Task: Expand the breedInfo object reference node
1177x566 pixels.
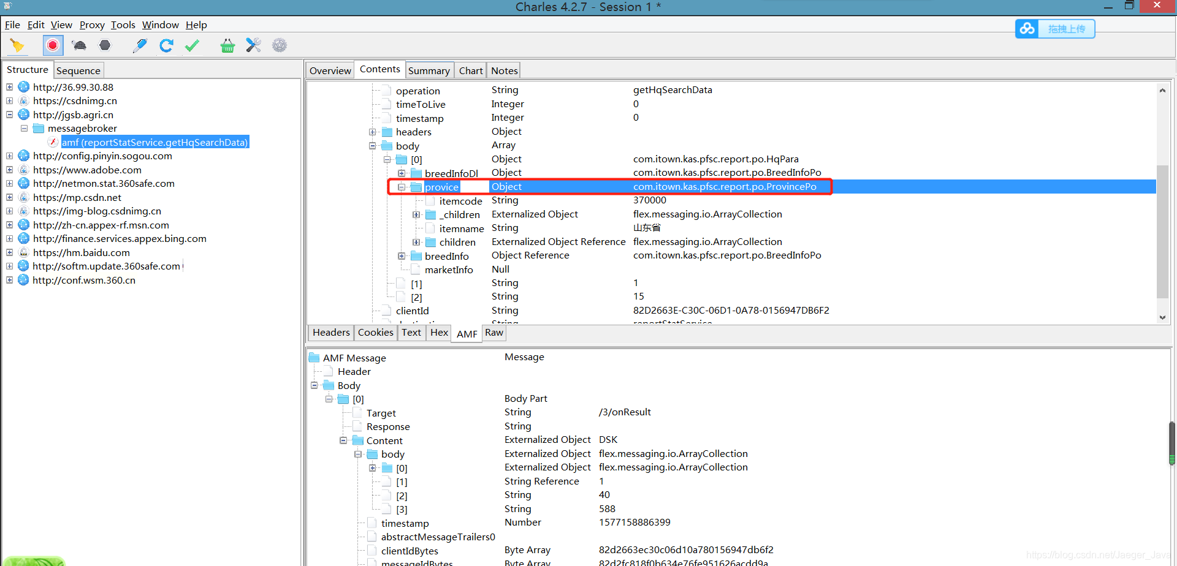Action: pyautogui.click(x=402, y=256)
